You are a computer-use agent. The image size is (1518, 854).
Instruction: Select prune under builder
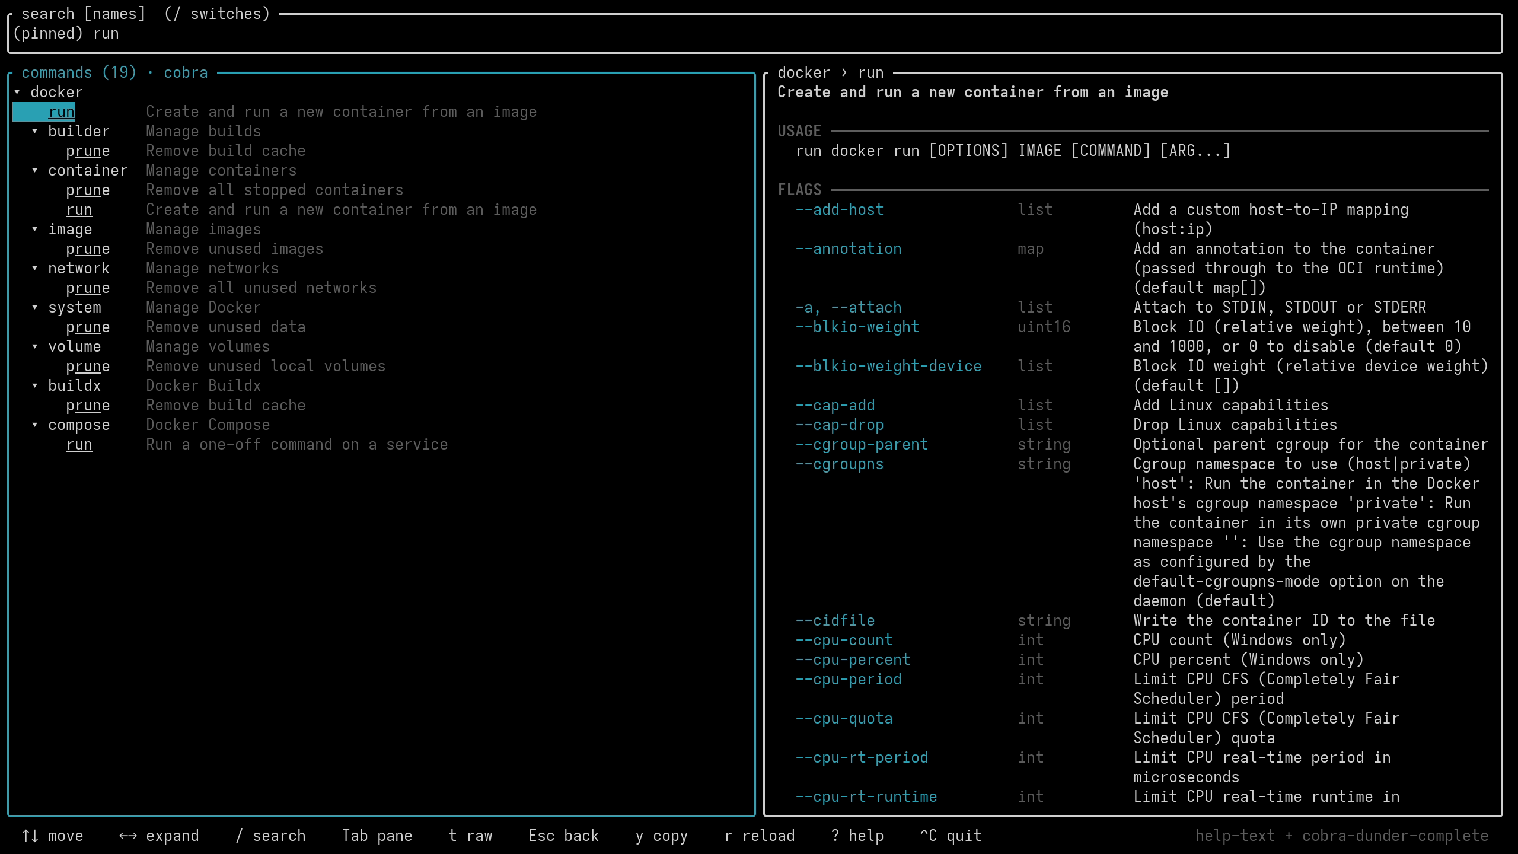click(x=88, y=151)
